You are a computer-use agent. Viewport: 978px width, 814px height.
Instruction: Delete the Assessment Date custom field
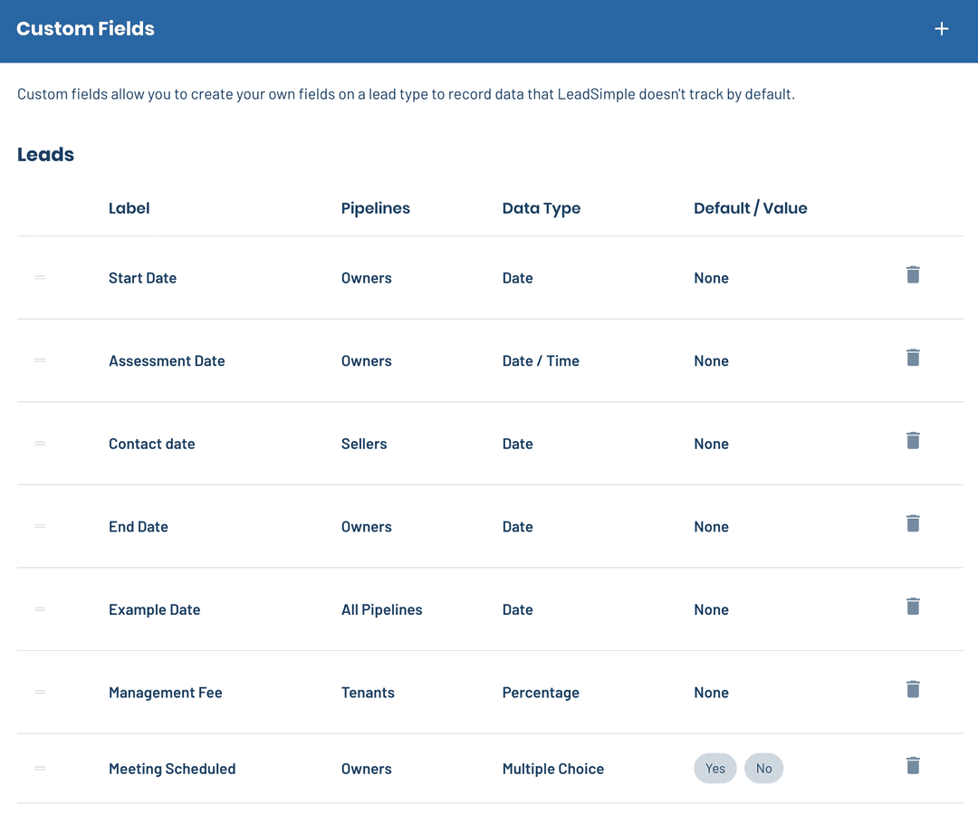coord(913,358)
